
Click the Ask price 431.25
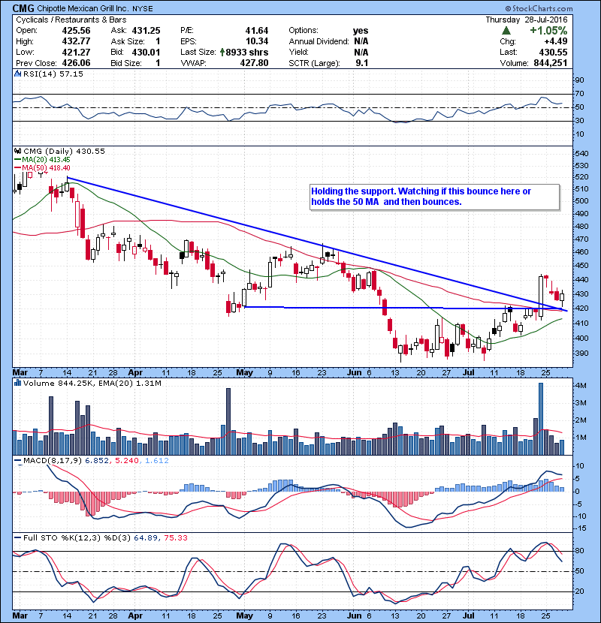[x=146, y=31]
